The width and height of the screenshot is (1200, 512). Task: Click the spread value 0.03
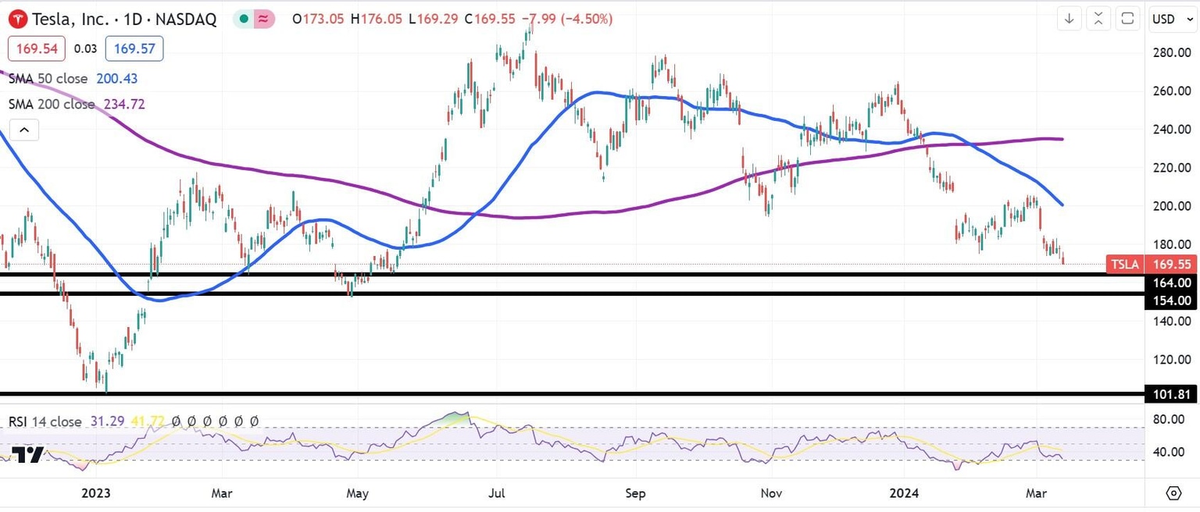tap(85, 48)
